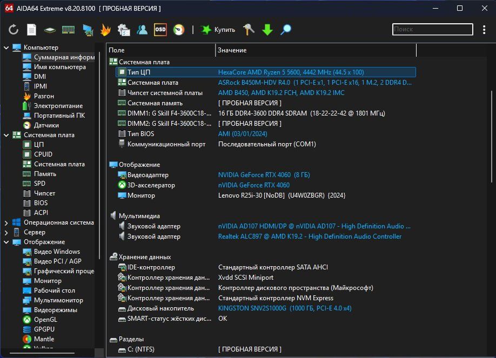Open the HexaCore AMD Ryzen 5 5600 link
Screen dimensions: 496x358
click(x=291, y=72)
